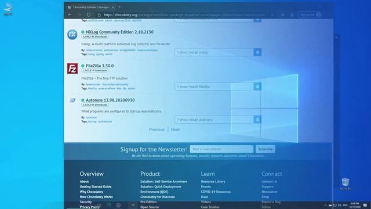
Task: Open the About footer link
Action: click(x=84, y=182)
